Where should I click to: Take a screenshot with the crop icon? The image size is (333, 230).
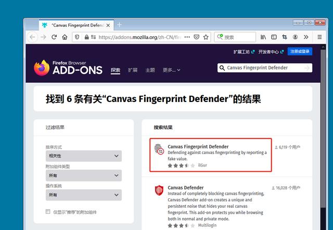coord(285,37)
